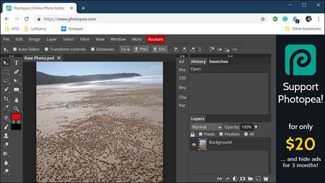Create new folder in Layers panel
Viewport: 325px width, 183px height.
coord(250,178)
